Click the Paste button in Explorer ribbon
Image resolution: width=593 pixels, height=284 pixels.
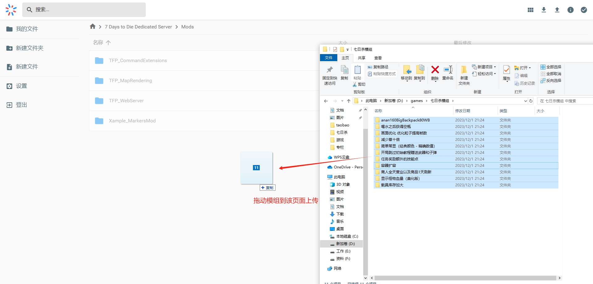[357, 73]
